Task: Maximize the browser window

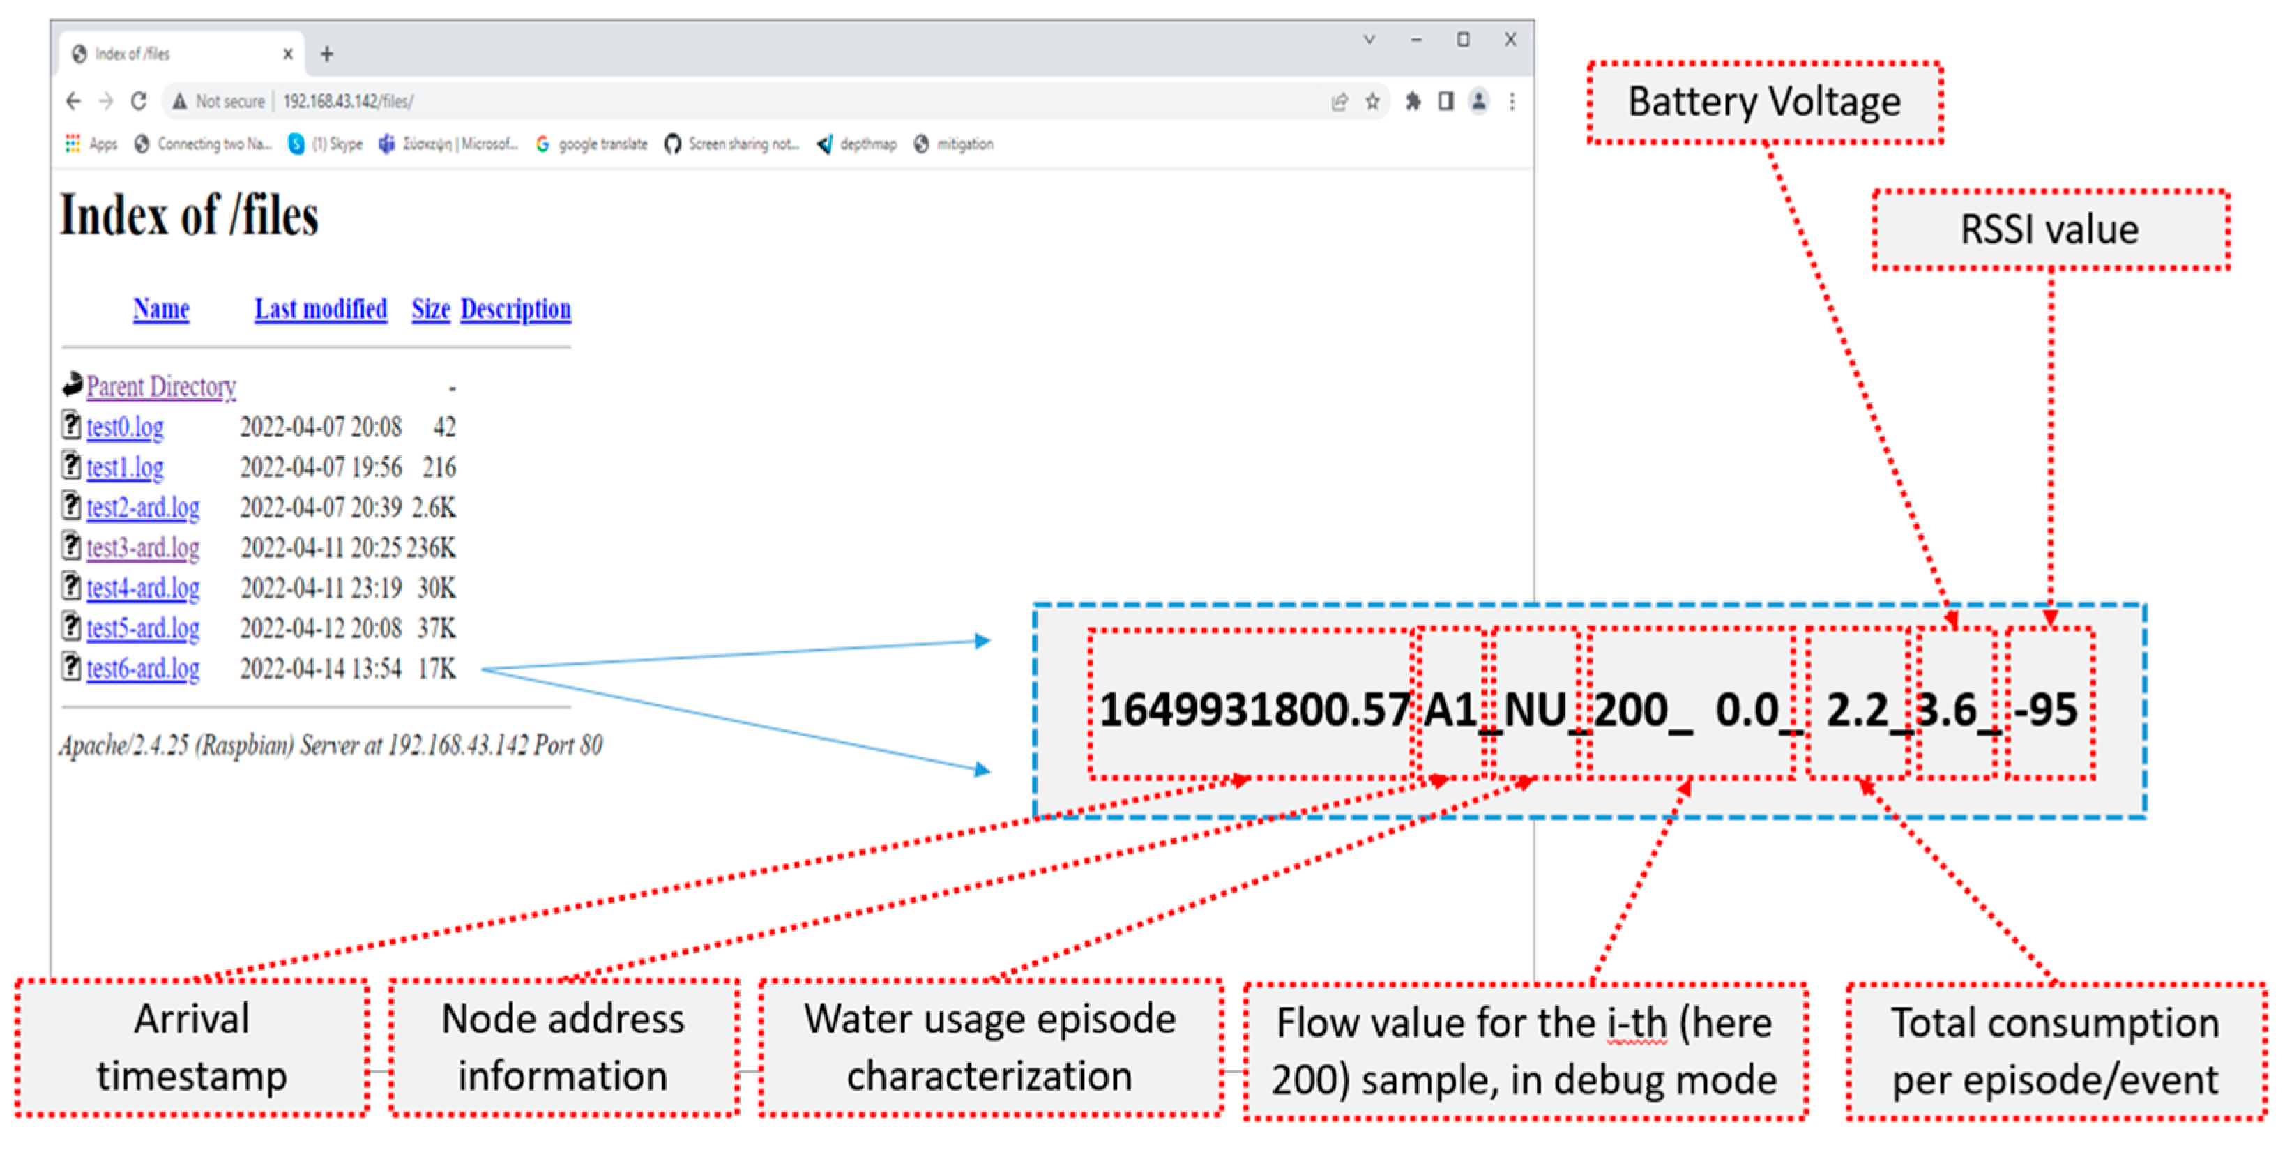Action: pos(1464,40)
